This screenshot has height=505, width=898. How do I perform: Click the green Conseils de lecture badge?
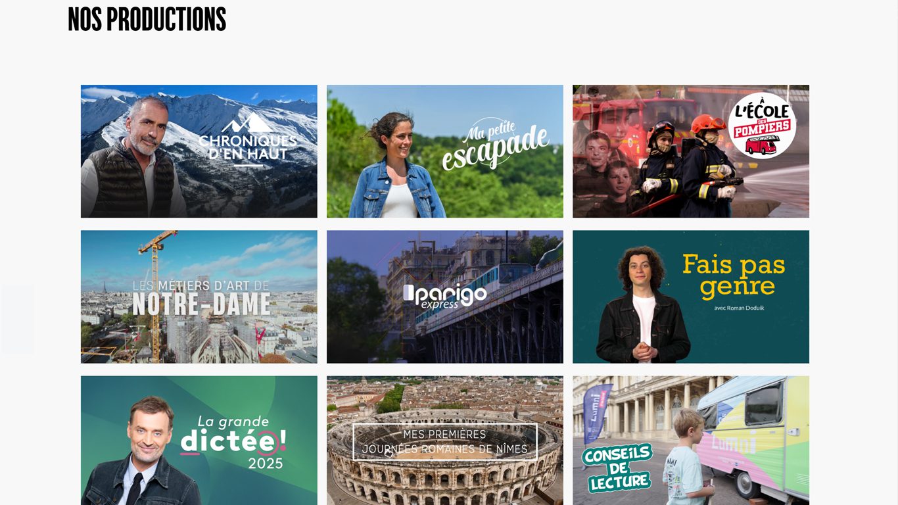point(617,468)
